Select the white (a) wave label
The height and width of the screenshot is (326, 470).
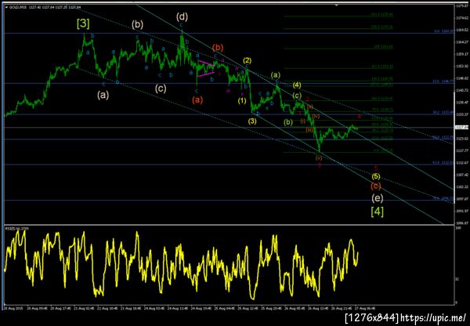(x=103, y=96)
